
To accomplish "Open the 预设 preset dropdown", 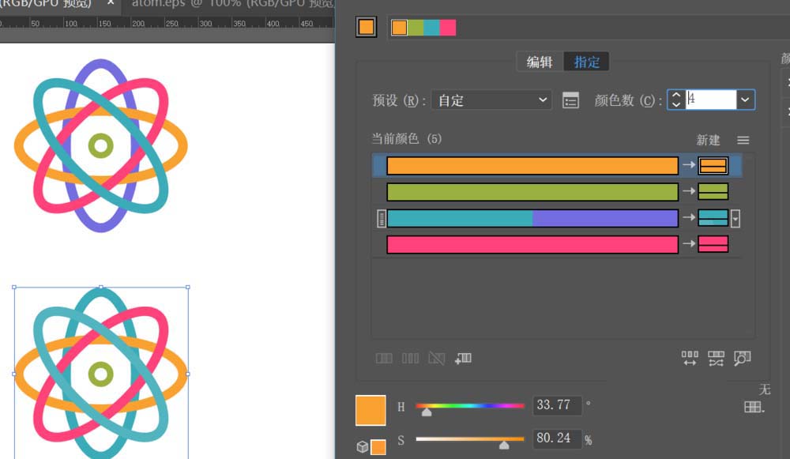I will click(x=491, y=100).
